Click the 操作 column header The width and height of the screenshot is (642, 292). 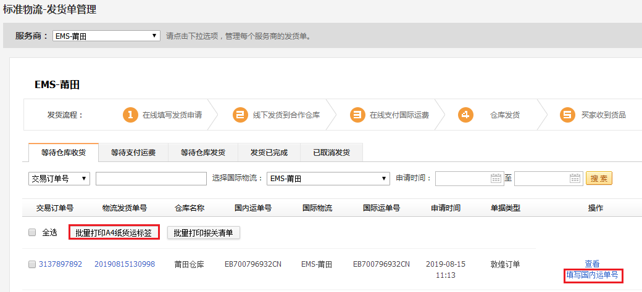(x=595, y=208)
